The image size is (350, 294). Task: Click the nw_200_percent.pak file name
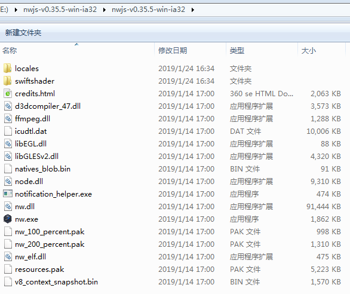tap(50, 244)
